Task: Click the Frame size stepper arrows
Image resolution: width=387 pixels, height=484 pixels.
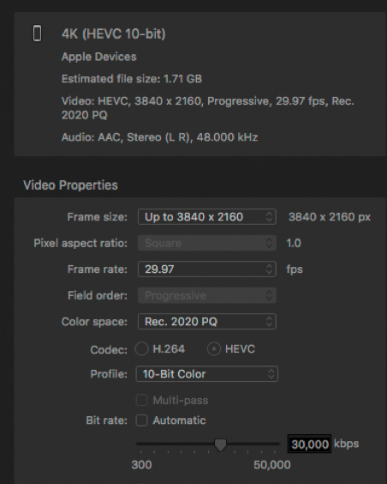Action: pyautogui.click(x=269, y=217)
